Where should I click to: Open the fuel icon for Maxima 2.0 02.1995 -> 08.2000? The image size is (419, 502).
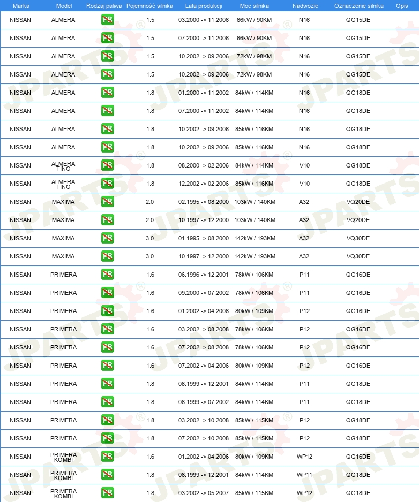pyautogui.click(x=107, y=202)
